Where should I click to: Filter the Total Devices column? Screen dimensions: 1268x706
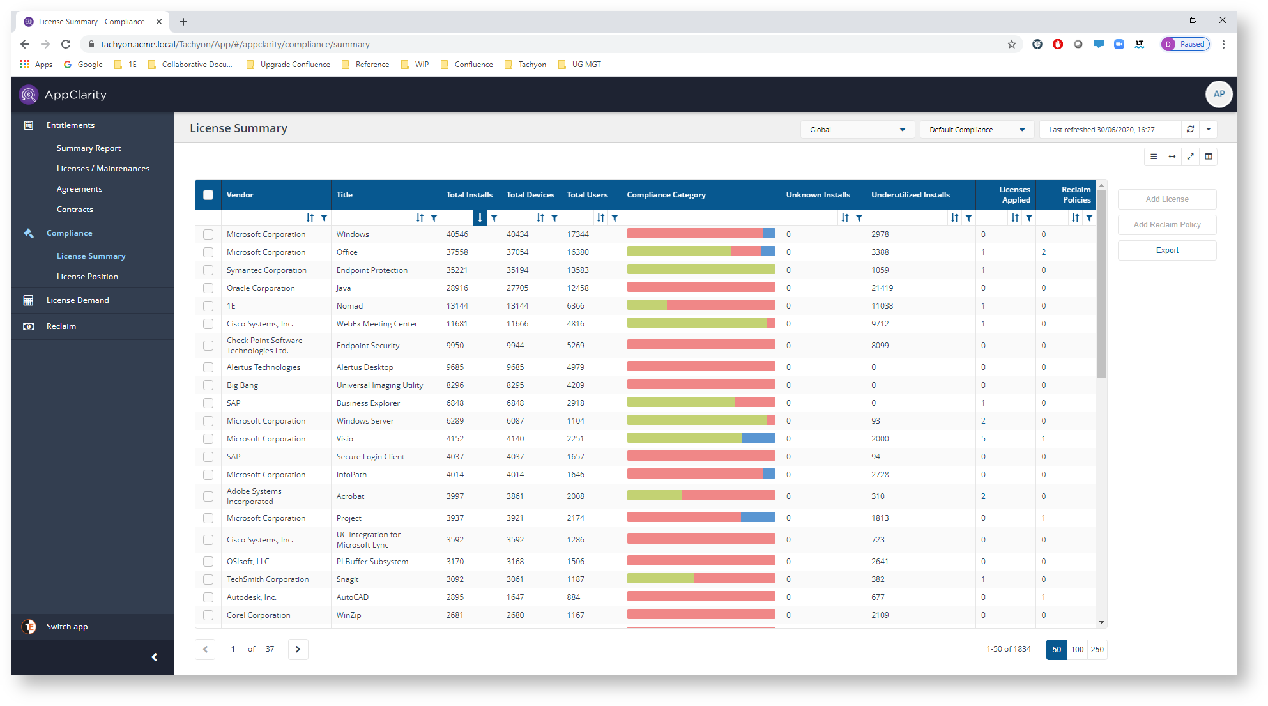click(x=554, y=218)
